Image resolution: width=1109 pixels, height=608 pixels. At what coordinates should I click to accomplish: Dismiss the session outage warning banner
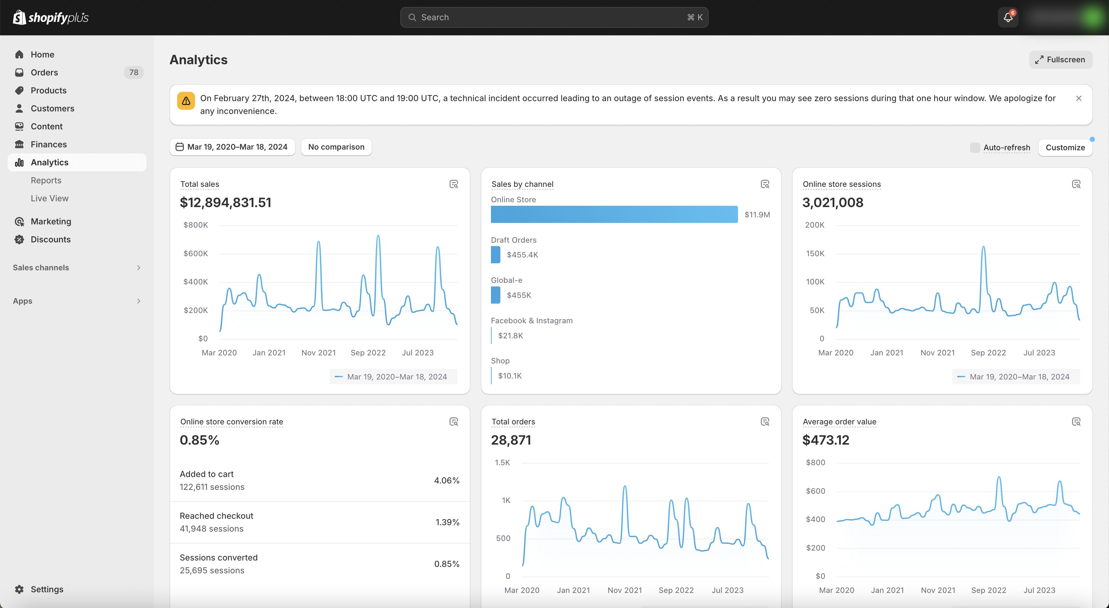[1079, 98]
